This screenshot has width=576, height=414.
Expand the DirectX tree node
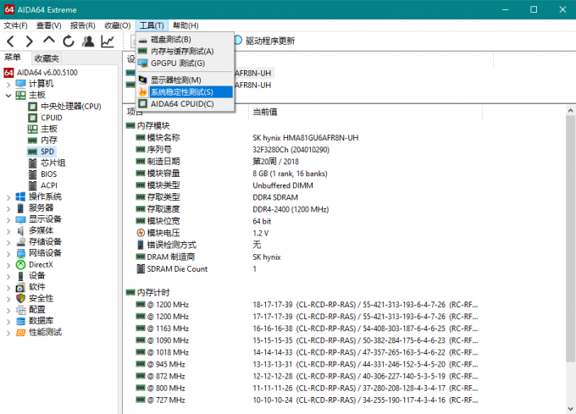[8, 265]
